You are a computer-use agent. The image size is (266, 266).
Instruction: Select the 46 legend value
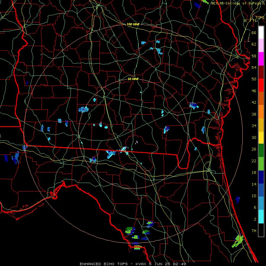point(254,91)
